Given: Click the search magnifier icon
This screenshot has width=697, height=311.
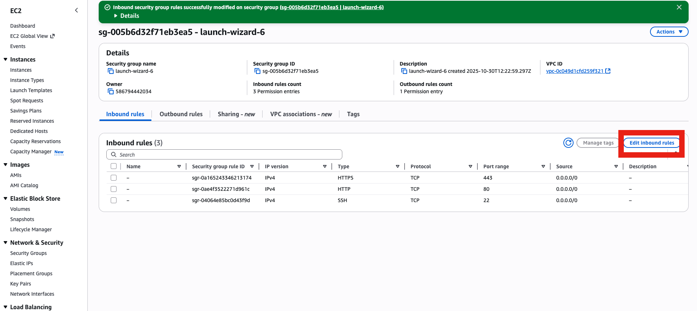Looking at the screenshot, I should [114, 154].
